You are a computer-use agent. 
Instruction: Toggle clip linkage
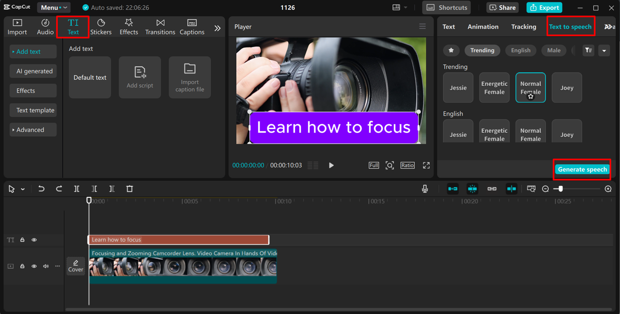pyautogui.click(x=492, y=189)
